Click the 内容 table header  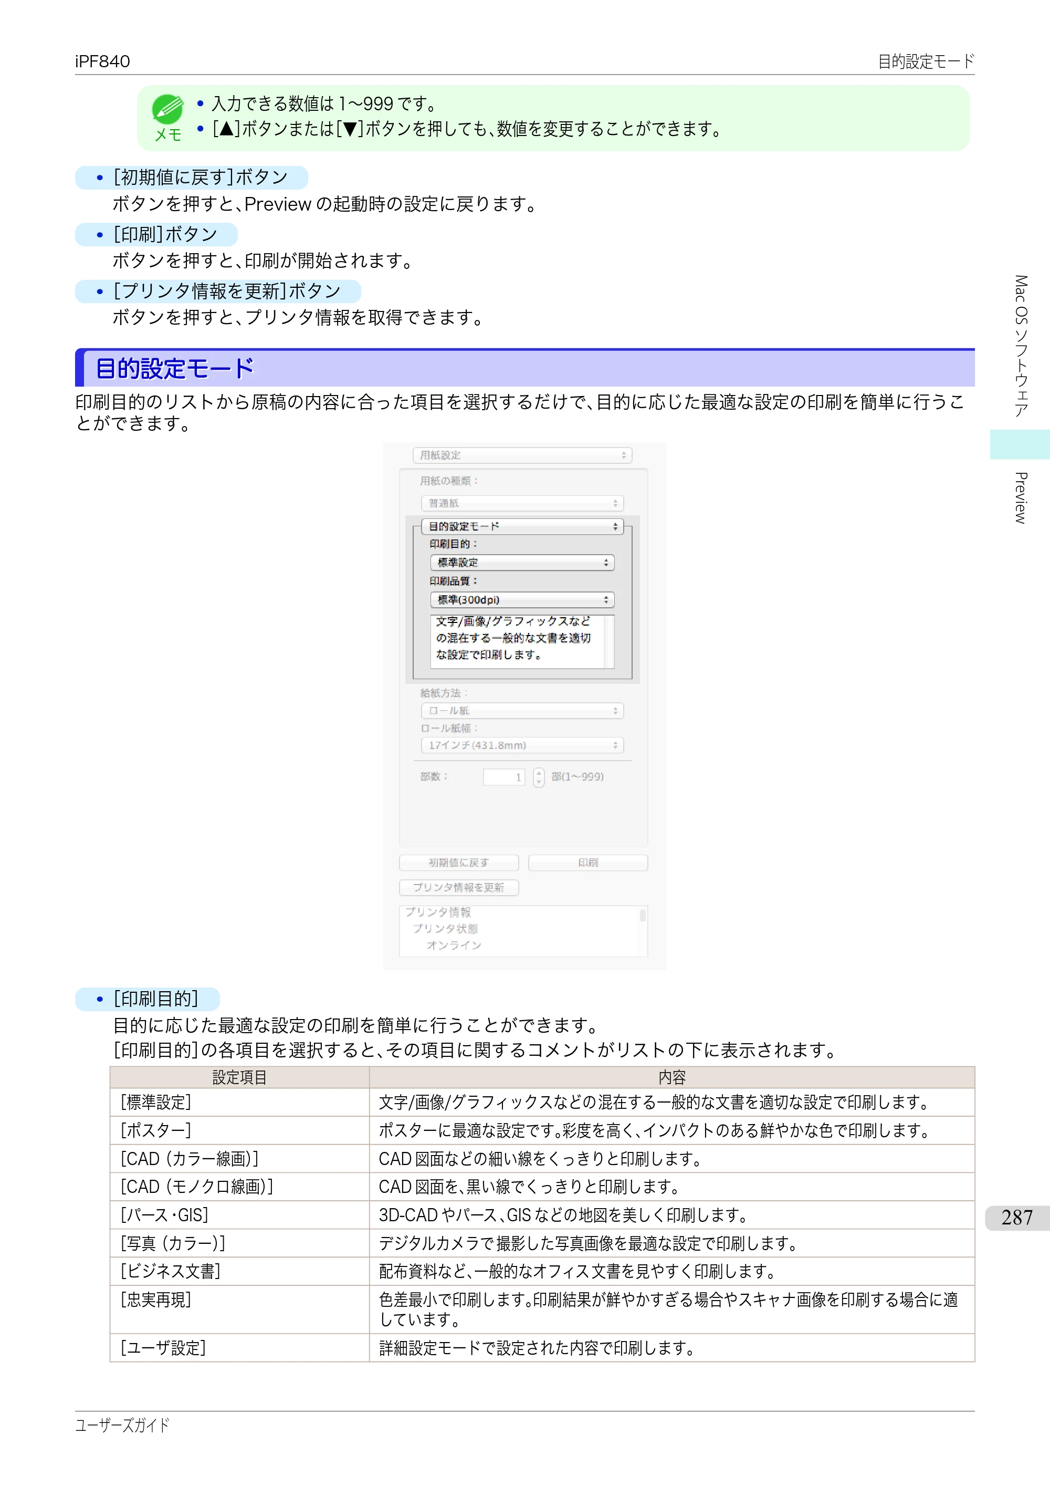pyautogui.click(x=672, y=1078)
